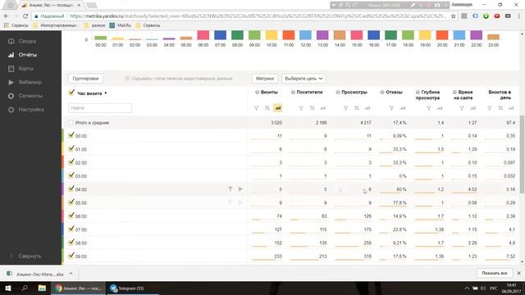The image size is (525, 295).
Task: Select the Глубина просмотра sort radio button
Action: click(x=418, y=92)
